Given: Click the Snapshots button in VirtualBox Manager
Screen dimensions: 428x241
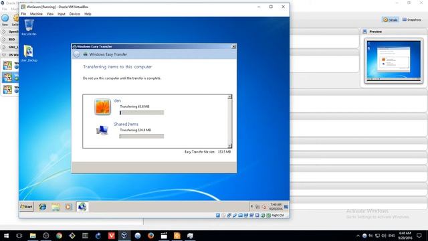Looking at the screenshot, I should pos(412,19).
